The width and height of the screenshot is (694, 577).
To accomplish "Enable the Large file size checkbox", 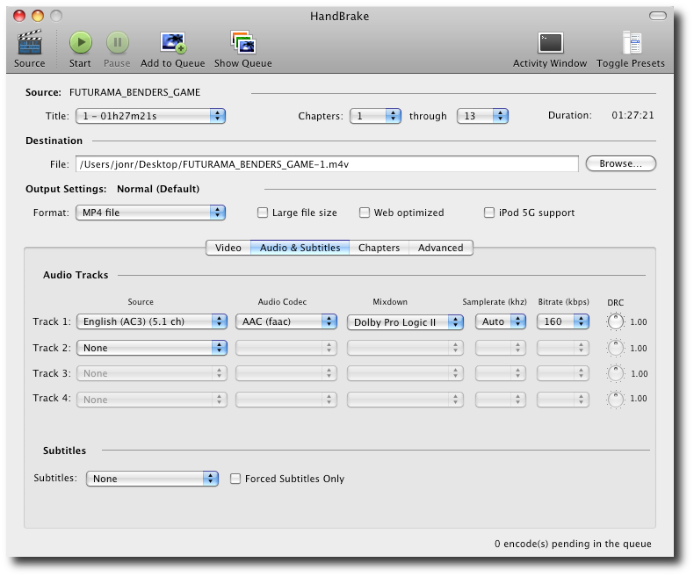I will (x=263, y=213).
